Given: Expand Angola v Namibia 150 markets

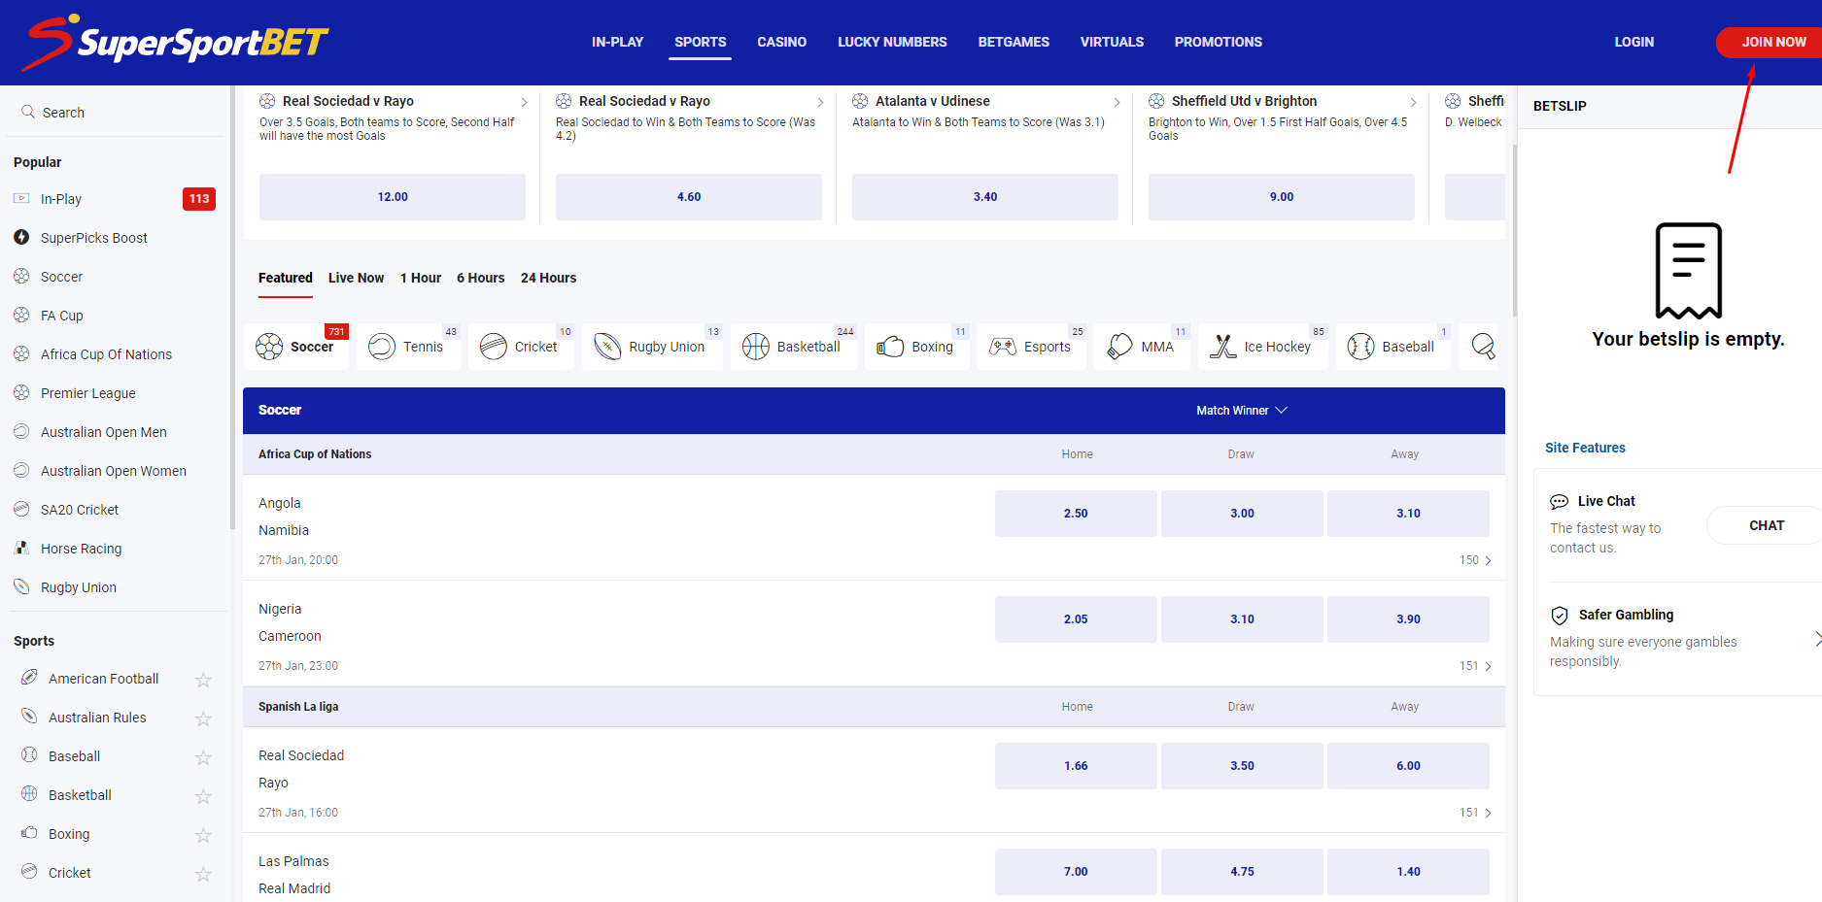Looking at the screenshot, I should click(x=1475, y=560).
